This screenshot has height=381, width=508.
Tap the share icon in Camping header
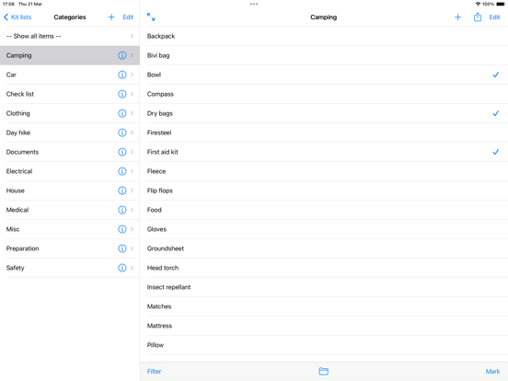pyautogui.click(x=478, y=17)
